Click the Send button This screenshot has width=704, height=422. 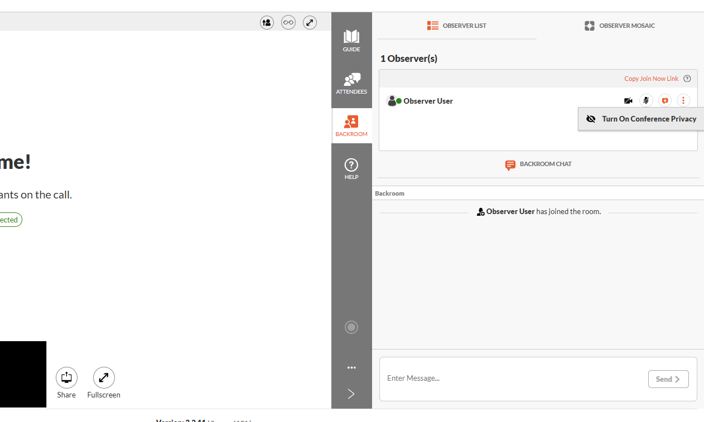click(668, 379)
